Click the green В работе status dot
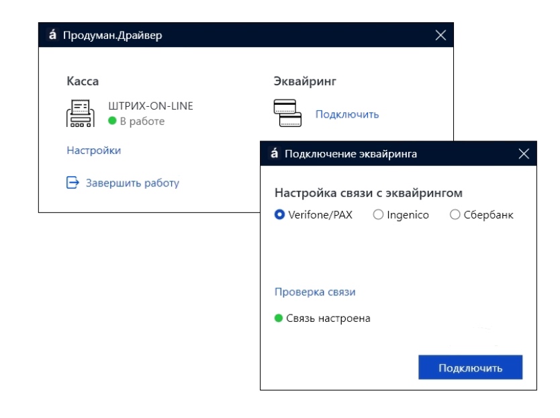 113,121
